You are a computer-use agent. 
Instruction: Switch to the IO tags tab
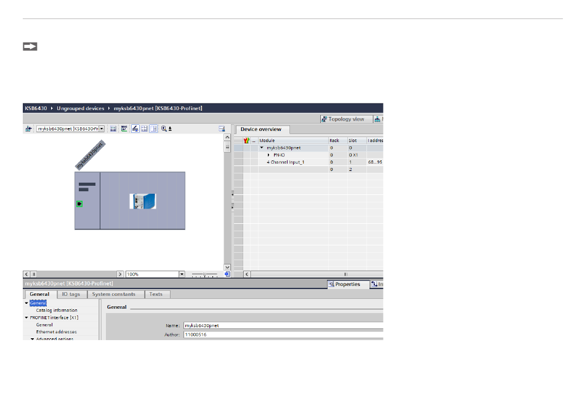tap(71, 295)
